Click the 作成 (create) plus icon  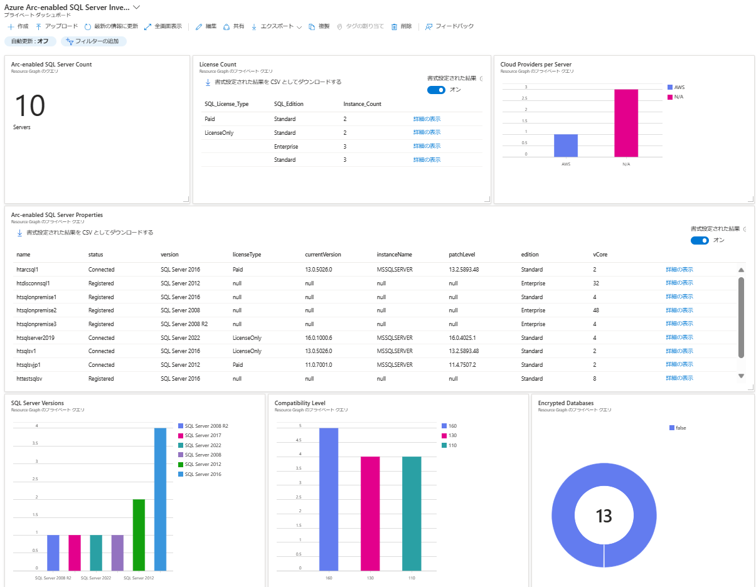(x=11, y=27)
